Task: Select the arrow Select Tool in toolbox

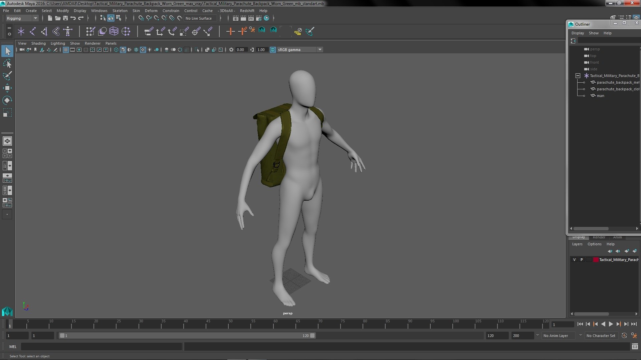Action: point(7,51)
